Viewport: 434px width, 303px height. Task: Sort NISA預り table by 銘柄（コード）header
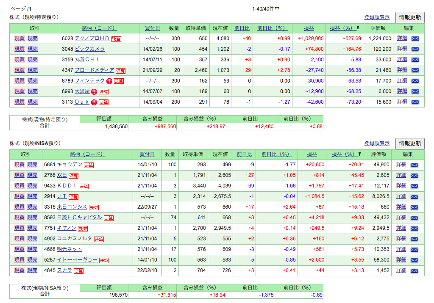pyautogui.click(x=87, y=154)
